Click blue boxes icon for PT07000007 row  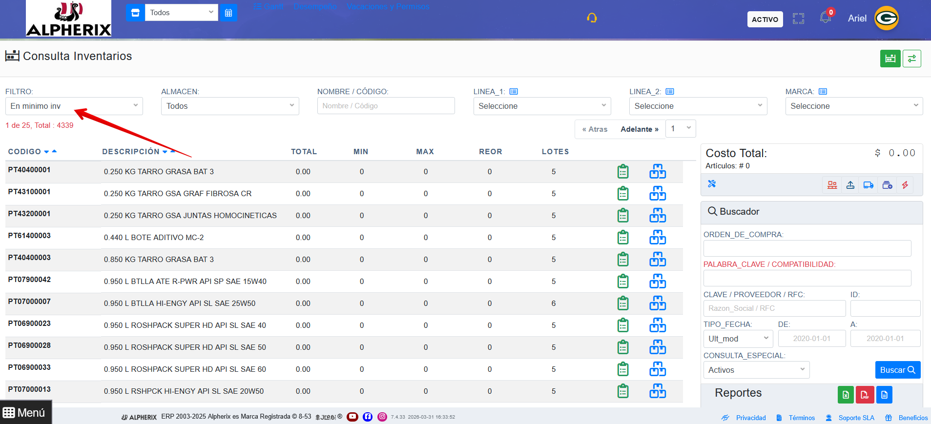(x=657, y=303)
